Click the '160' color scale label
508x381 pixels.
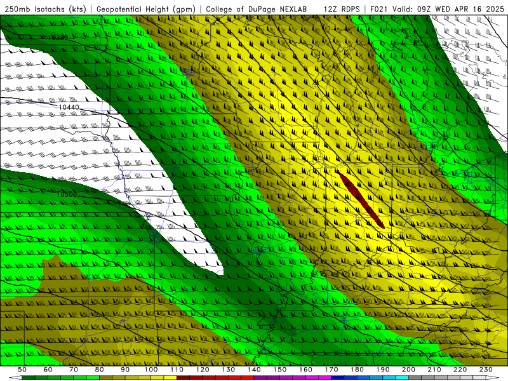click(x=305, y=370)
